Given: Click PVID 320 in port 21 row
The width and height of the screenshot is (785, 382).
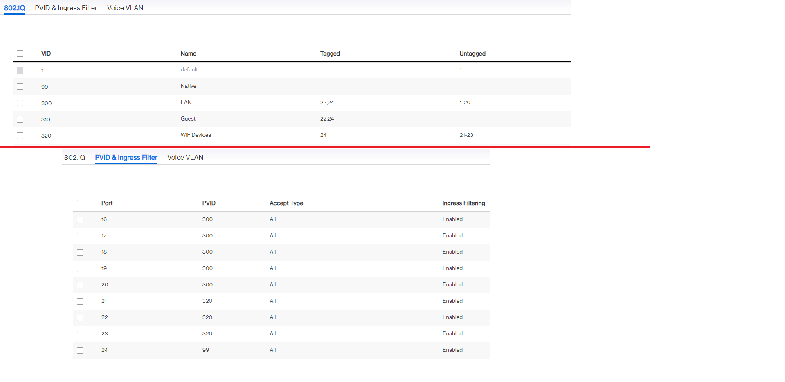Looking at the screenshot, I should click(207, 301).
